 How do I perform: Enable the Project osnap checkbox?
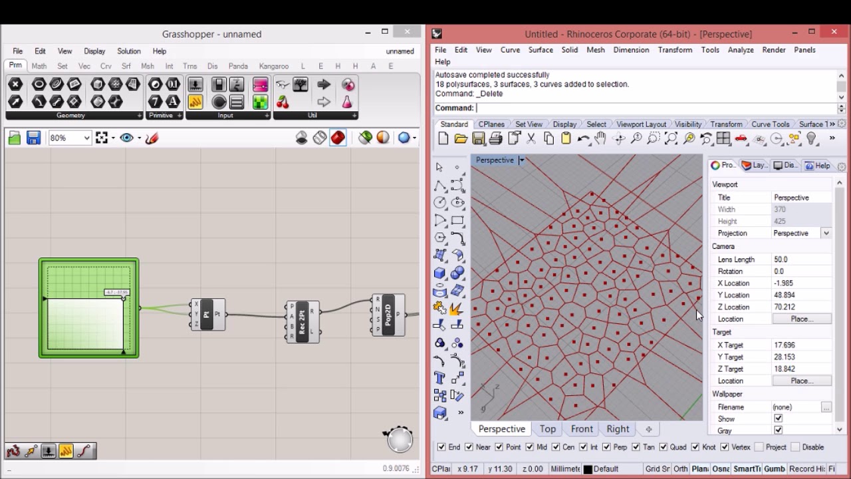[759, 447]
